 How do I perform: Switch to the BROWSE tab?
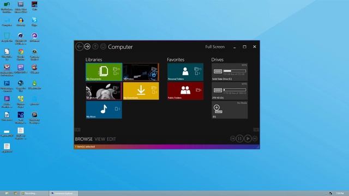tap(83, 139)
